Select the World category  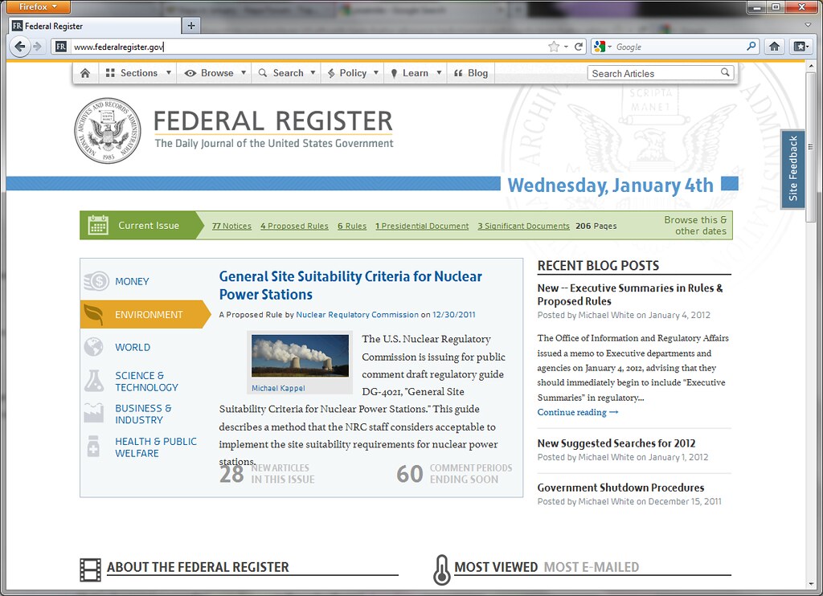[x=133, y=347]
